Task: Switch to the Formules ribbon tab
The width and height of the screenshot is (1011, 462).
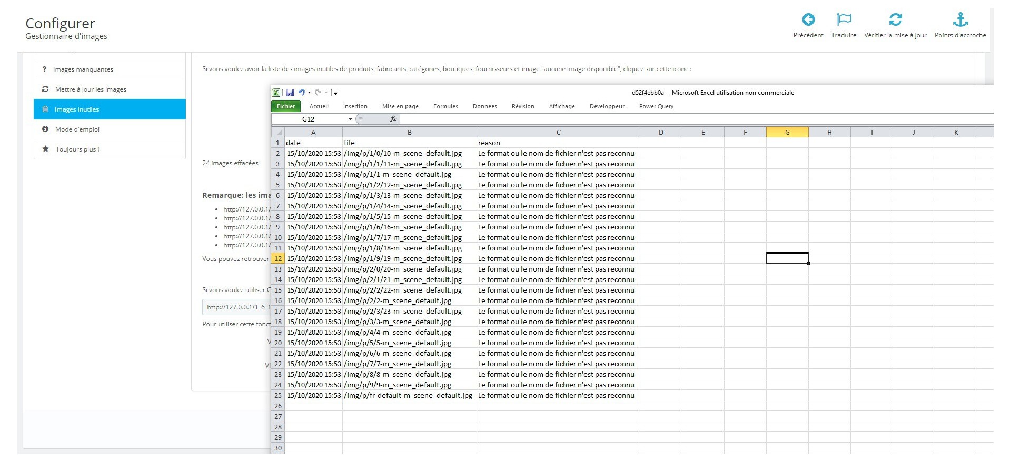Action: click(445, 106)
